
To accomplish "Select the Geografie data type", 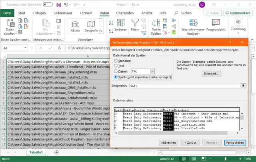I will [91, 26].
